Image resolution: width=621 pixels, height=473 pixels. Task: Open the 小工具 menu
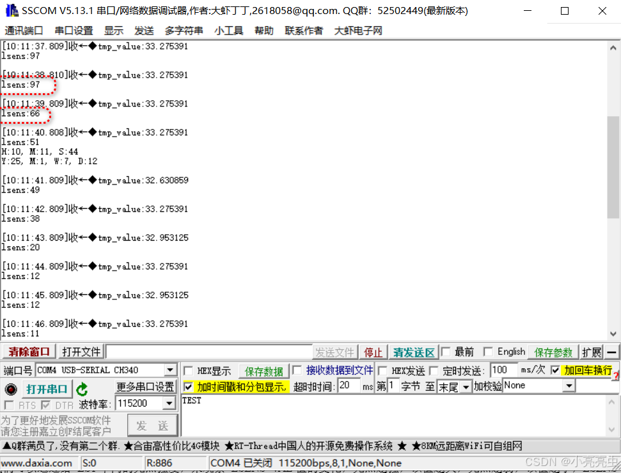228,31
